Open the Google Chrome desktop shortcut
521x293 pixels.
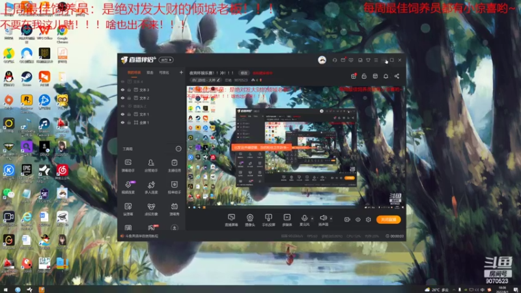coord(62,35)
